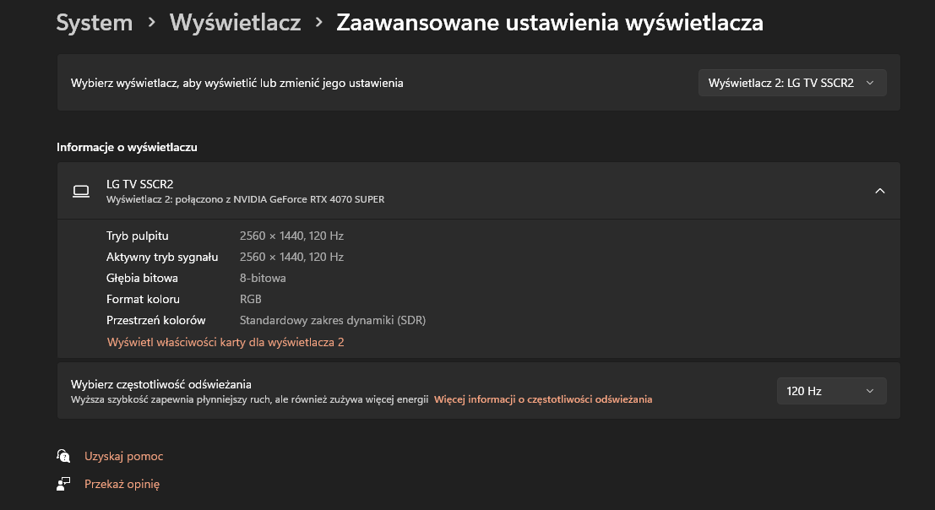Collapse the LG TV SSCR2 information panel
This screenshot has height=510, width=935.
879,191
